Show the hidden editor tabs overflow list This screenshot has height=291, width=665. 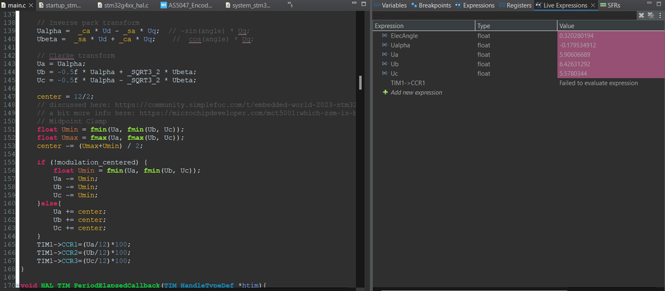290,5
